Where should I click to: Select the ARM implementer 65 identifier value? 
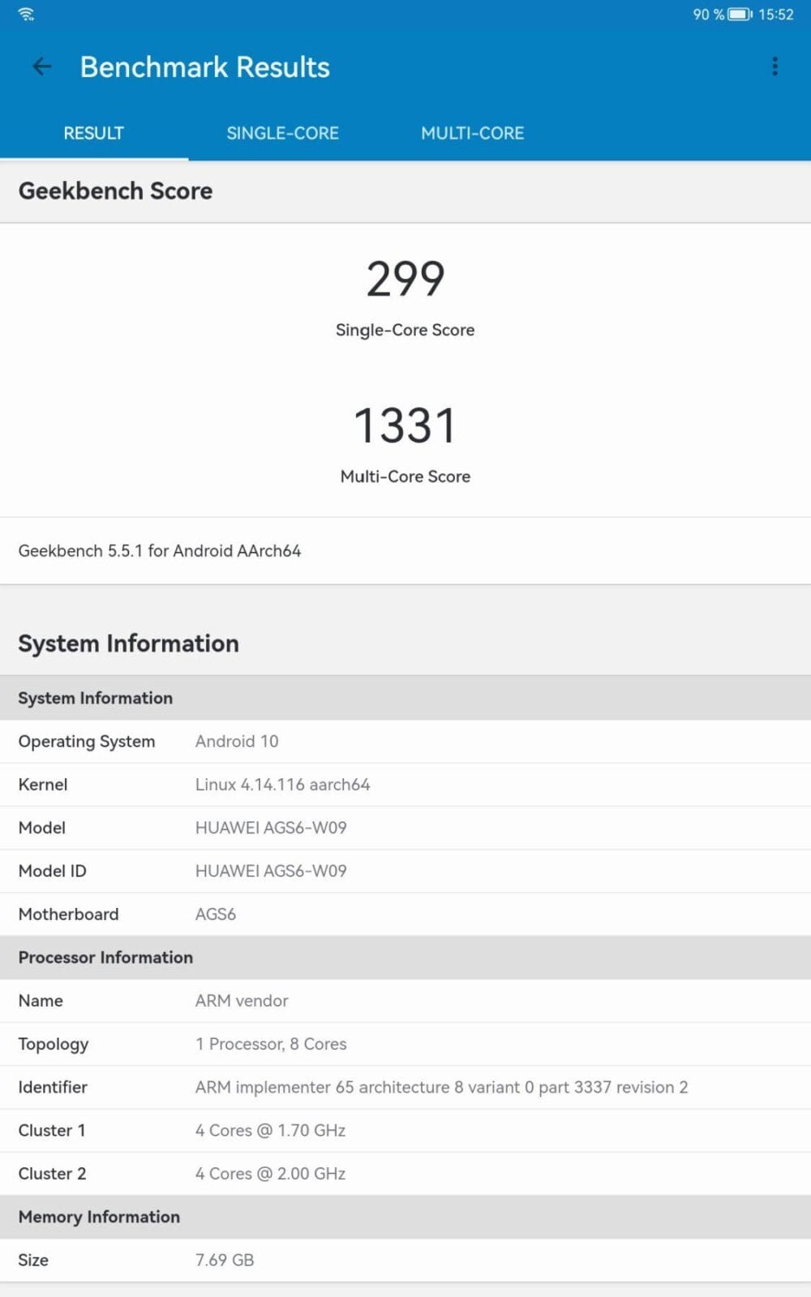[x=442, y=1087]
